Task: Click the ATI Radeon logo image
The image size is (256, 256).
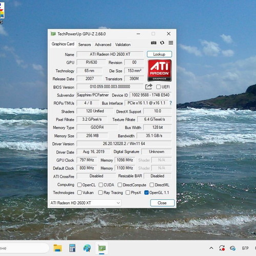Action: click(160, 70)
